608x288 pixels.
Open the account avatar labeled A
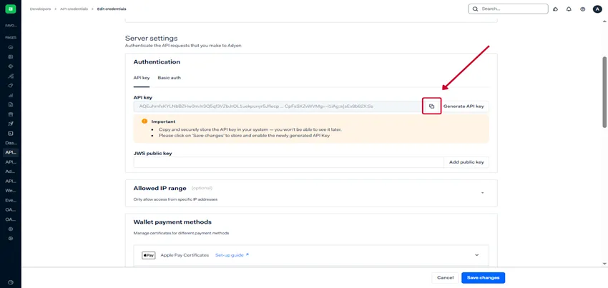point(597,9)
